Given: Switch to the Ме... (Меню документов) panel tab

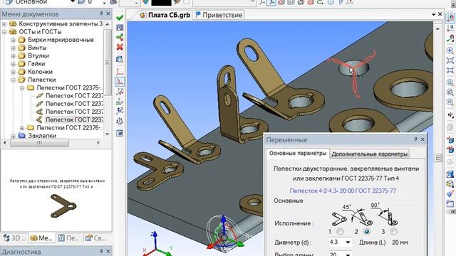Looking at the screenshot, I should click(42, 238).
